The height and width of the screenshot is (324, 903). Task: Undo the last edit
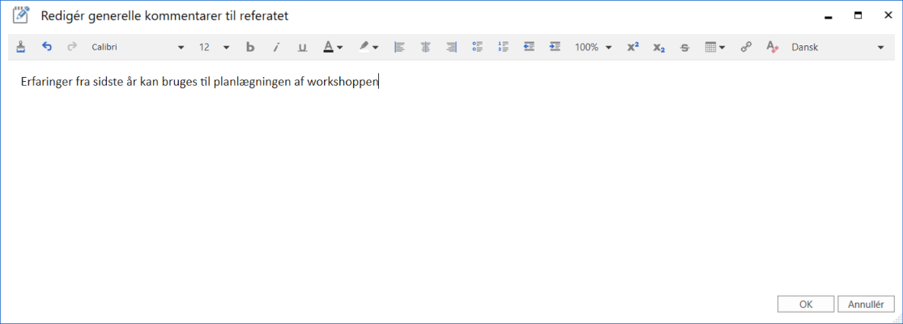pos(46,47)
